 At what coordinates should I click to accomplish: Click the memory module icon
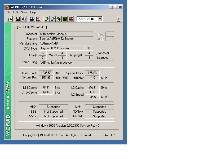click(59, 19)
